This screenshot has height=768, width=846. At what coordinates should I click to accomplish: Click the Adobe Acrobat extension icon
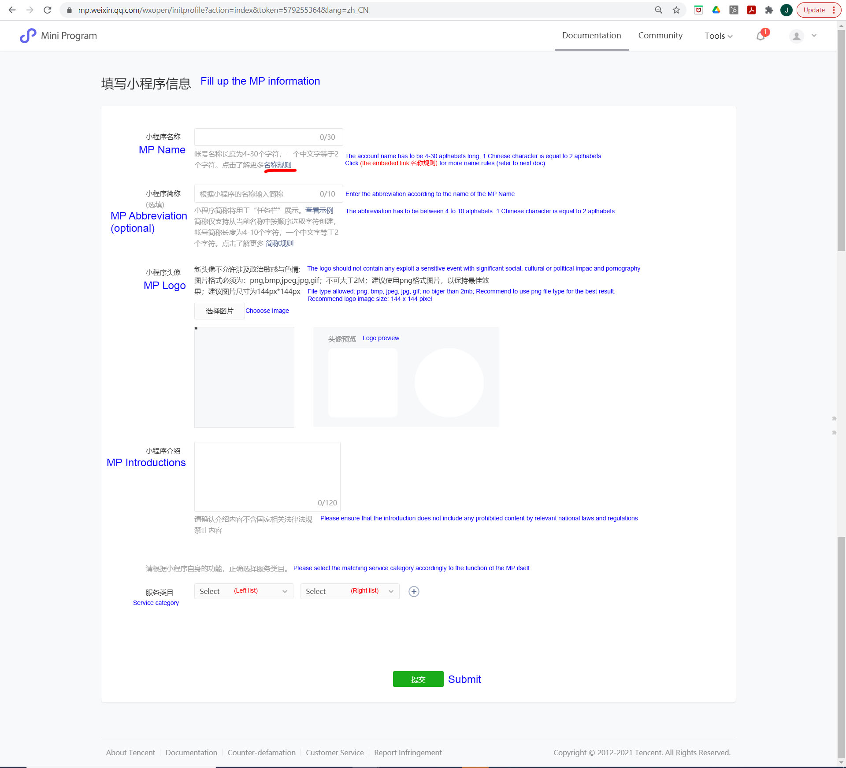pos(751,10)
